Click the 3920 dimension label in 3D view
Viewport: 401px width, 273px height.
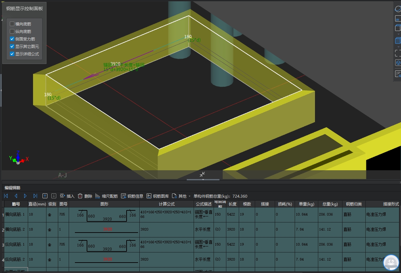point(115,64)
